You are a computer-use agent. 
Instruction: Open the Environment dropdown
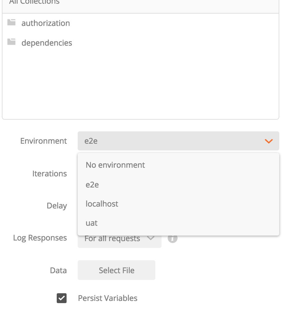tap(178, 141)
